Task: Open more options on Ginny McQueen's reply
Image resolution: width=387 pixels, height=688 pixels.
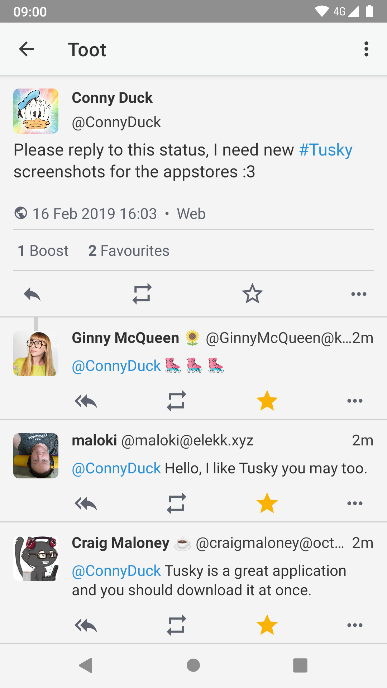Action: tap(355, 401)
